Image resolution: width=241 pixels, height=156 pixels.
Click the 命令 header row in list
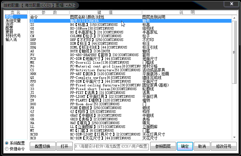131,17
